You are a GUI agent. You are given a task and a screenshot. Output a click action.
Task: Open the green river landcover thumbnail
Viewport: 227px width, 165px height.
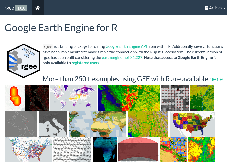202,98
